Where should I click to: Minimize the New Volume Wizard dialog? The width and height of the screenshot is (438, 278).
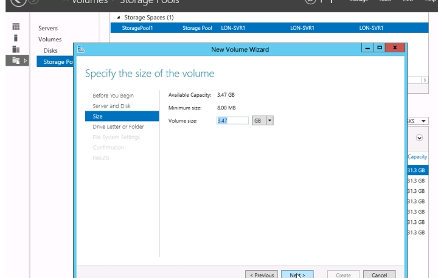click(x=367, y=47)
